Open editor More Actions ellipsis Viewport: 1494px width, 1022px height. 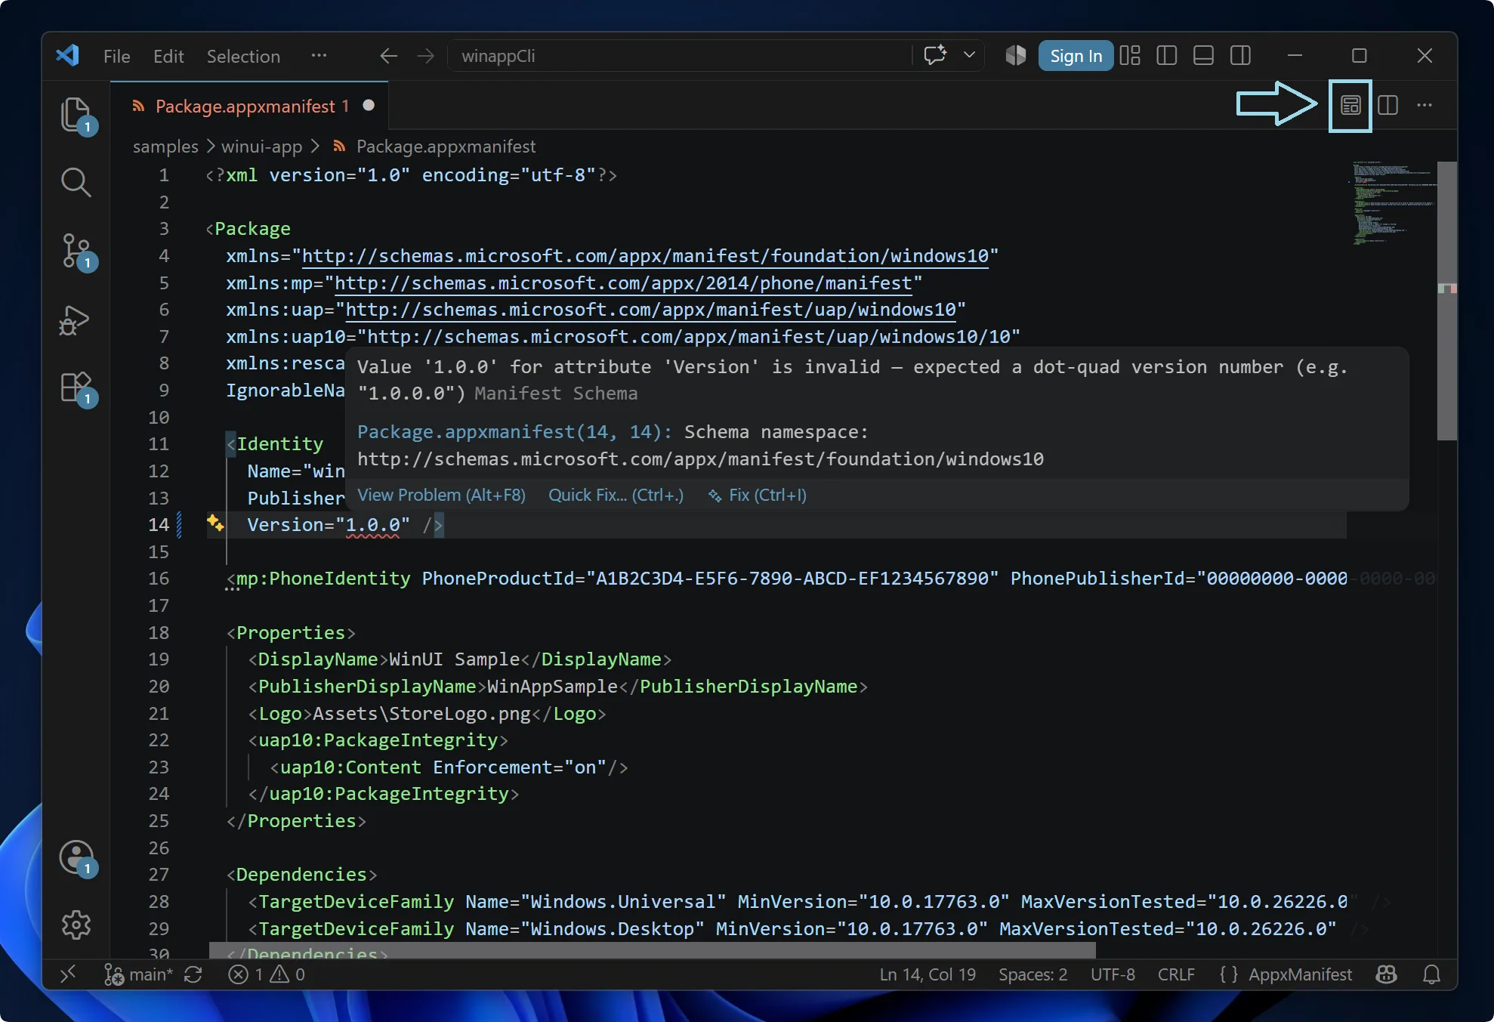[x=1425, y=106]
